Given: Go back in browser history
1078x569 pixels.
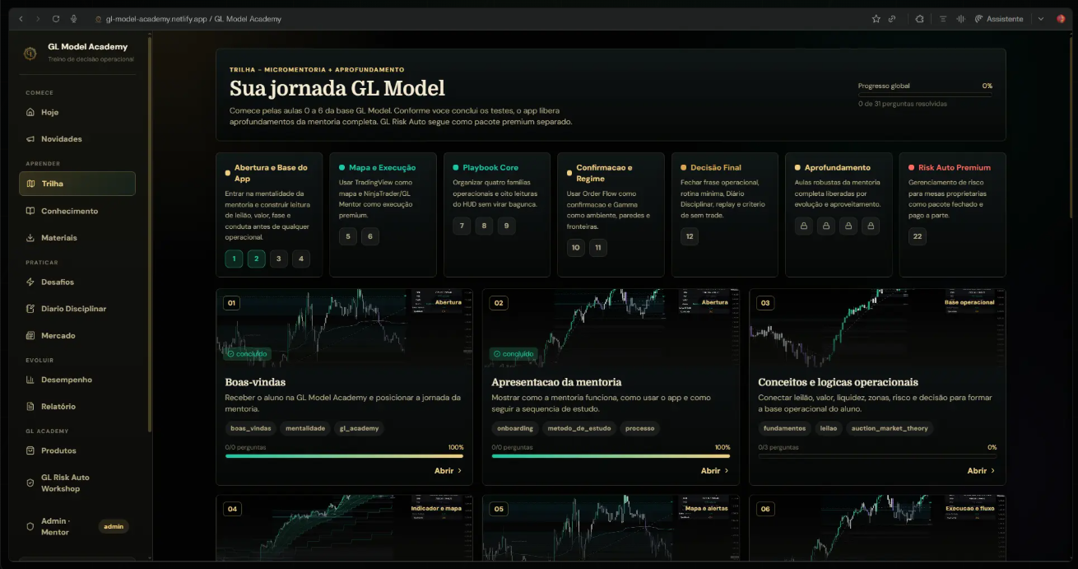Looking at the screenshot, I should pos(21,18).
